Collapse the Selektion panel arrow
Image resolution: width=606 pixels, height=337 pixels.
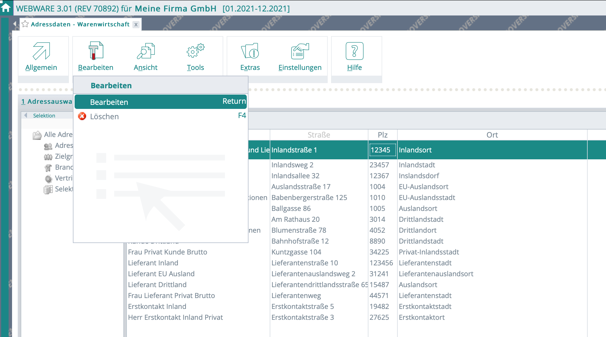pyautogui.click(x=26, y=115)
